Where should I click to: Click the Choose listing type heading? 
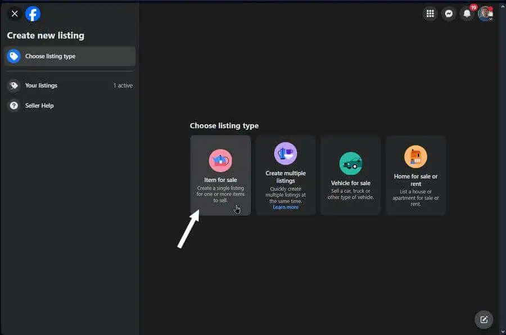[x=224, y=126]
